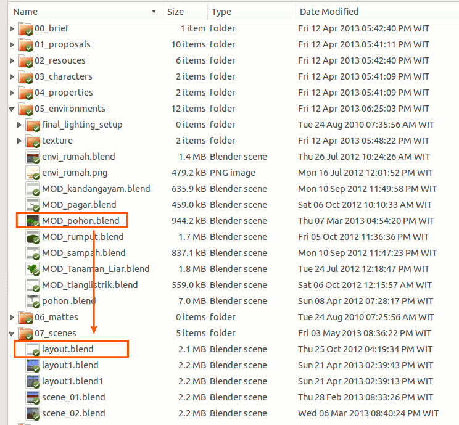Collapse the 05_environments folder arrow
Screen dimensions: 459x425
click(x=12, y=109)
